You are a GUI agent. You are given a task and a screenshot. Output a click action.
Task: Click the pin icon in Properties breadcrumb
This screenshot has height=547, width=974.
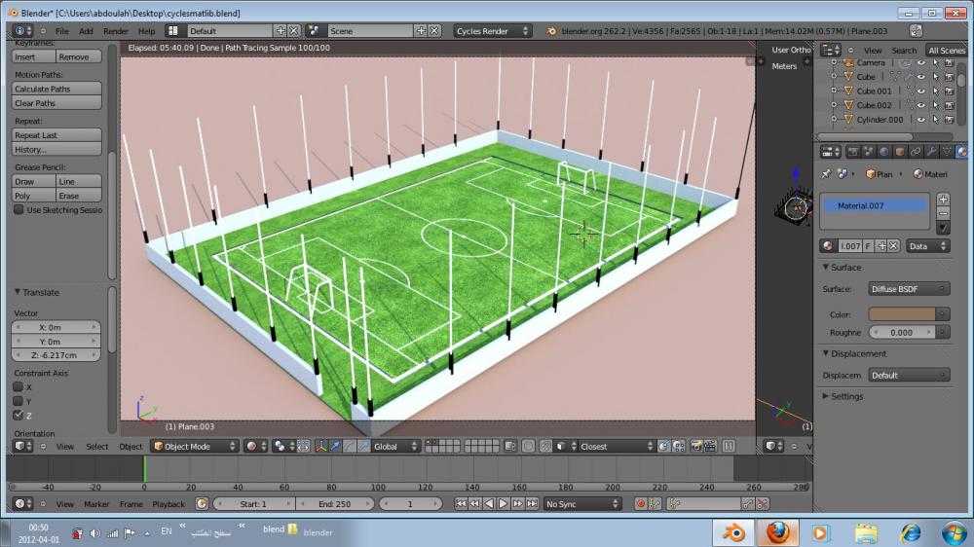pos(826,174)
